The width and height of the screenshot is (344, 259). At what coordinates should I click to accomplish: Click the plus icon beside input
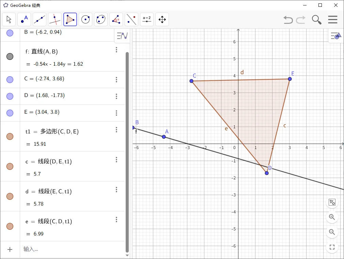[x=10, y=249]
